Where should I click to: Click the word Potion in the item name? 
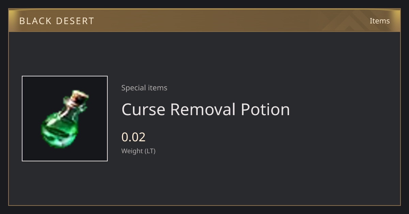[x=265, y=109]
